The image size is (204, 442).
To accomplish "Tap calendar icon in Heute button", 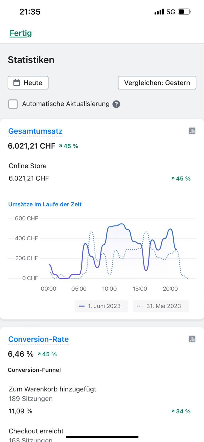I will pos(17,83).
